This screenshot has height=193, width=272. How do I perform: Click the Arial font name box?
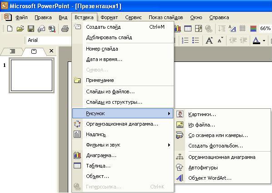(x=49, y=40)
